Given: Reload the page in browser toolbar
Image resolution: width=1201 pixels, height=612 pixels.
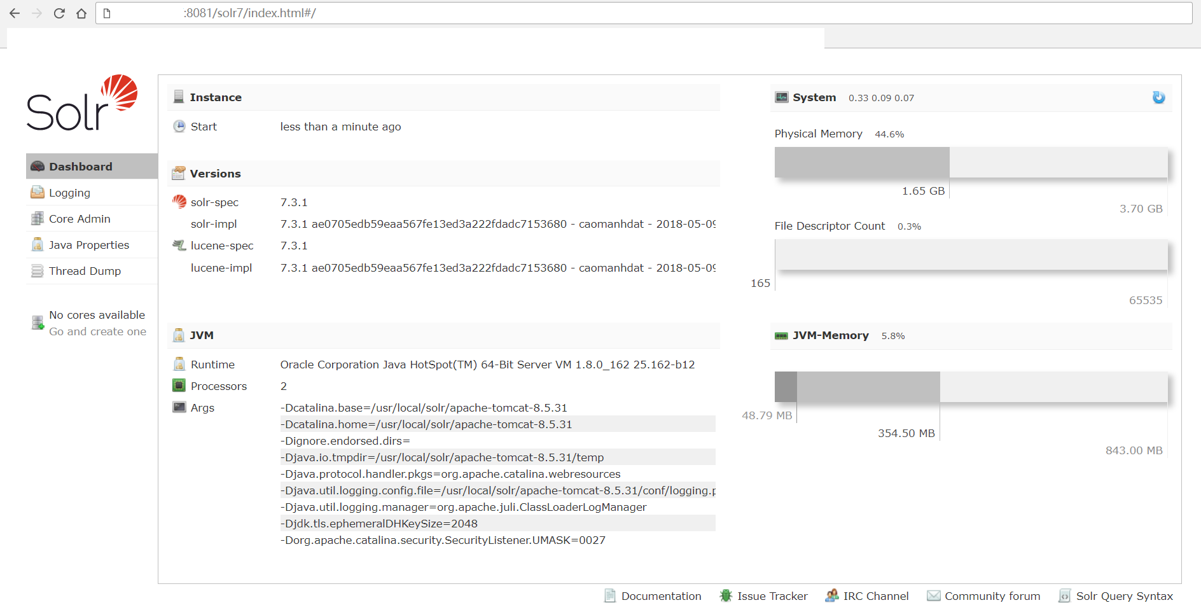Looking at the screenshot, I should coord(59,13).
